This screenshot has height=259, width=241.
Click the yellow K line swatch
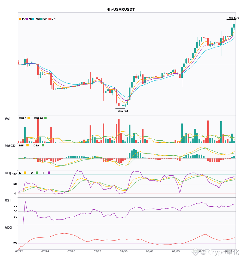(25, 173)
